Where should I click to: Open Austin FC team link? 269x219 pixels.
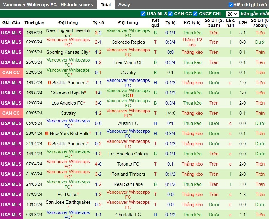[x=128, y=123]
